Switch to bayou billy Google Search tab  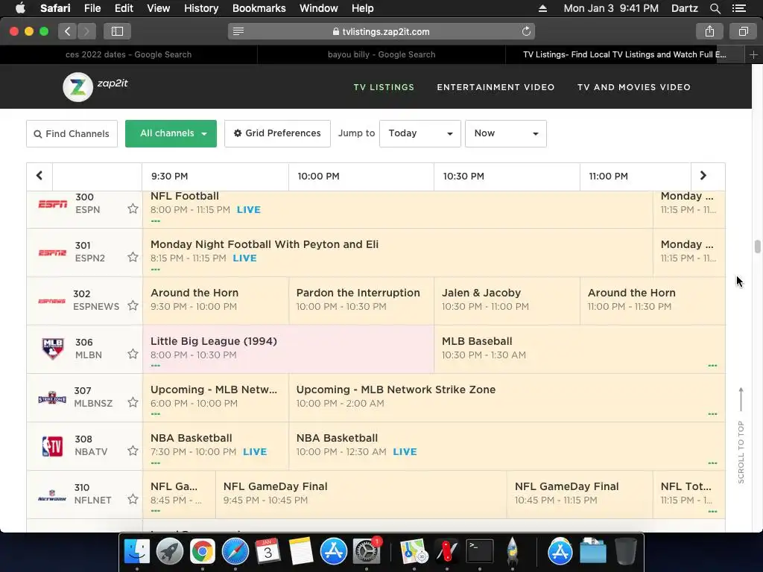tap(381, 54)
